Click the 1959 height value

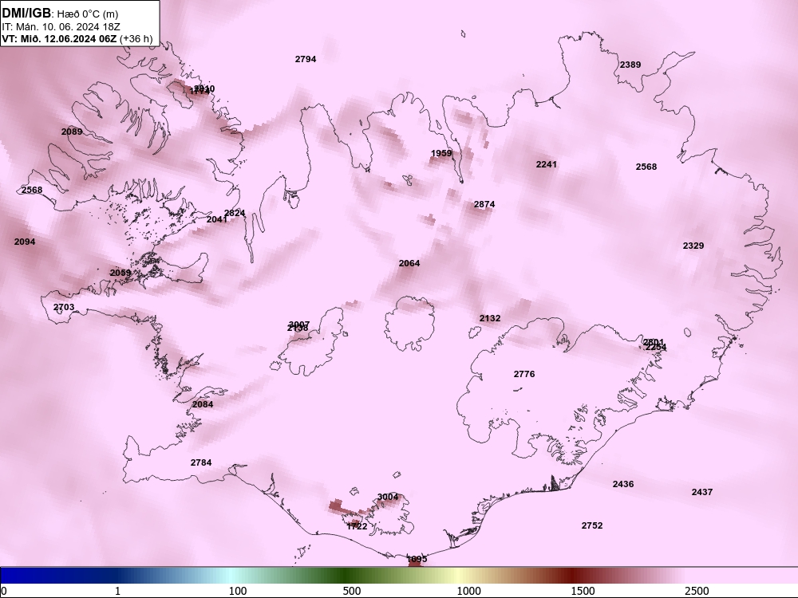(x=441, y=153)
